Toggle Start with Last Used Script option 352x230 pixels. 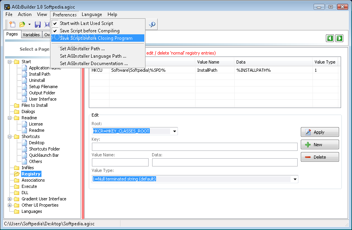pos(98,23)
